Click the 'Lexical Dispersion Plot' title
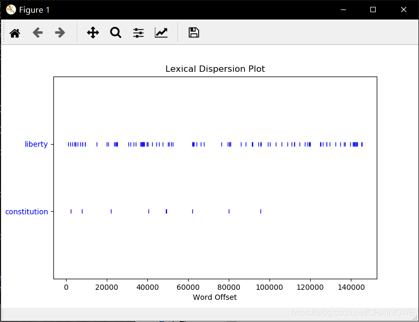The width and height of the screenshot is (419, 322). (x=215, y=69)
